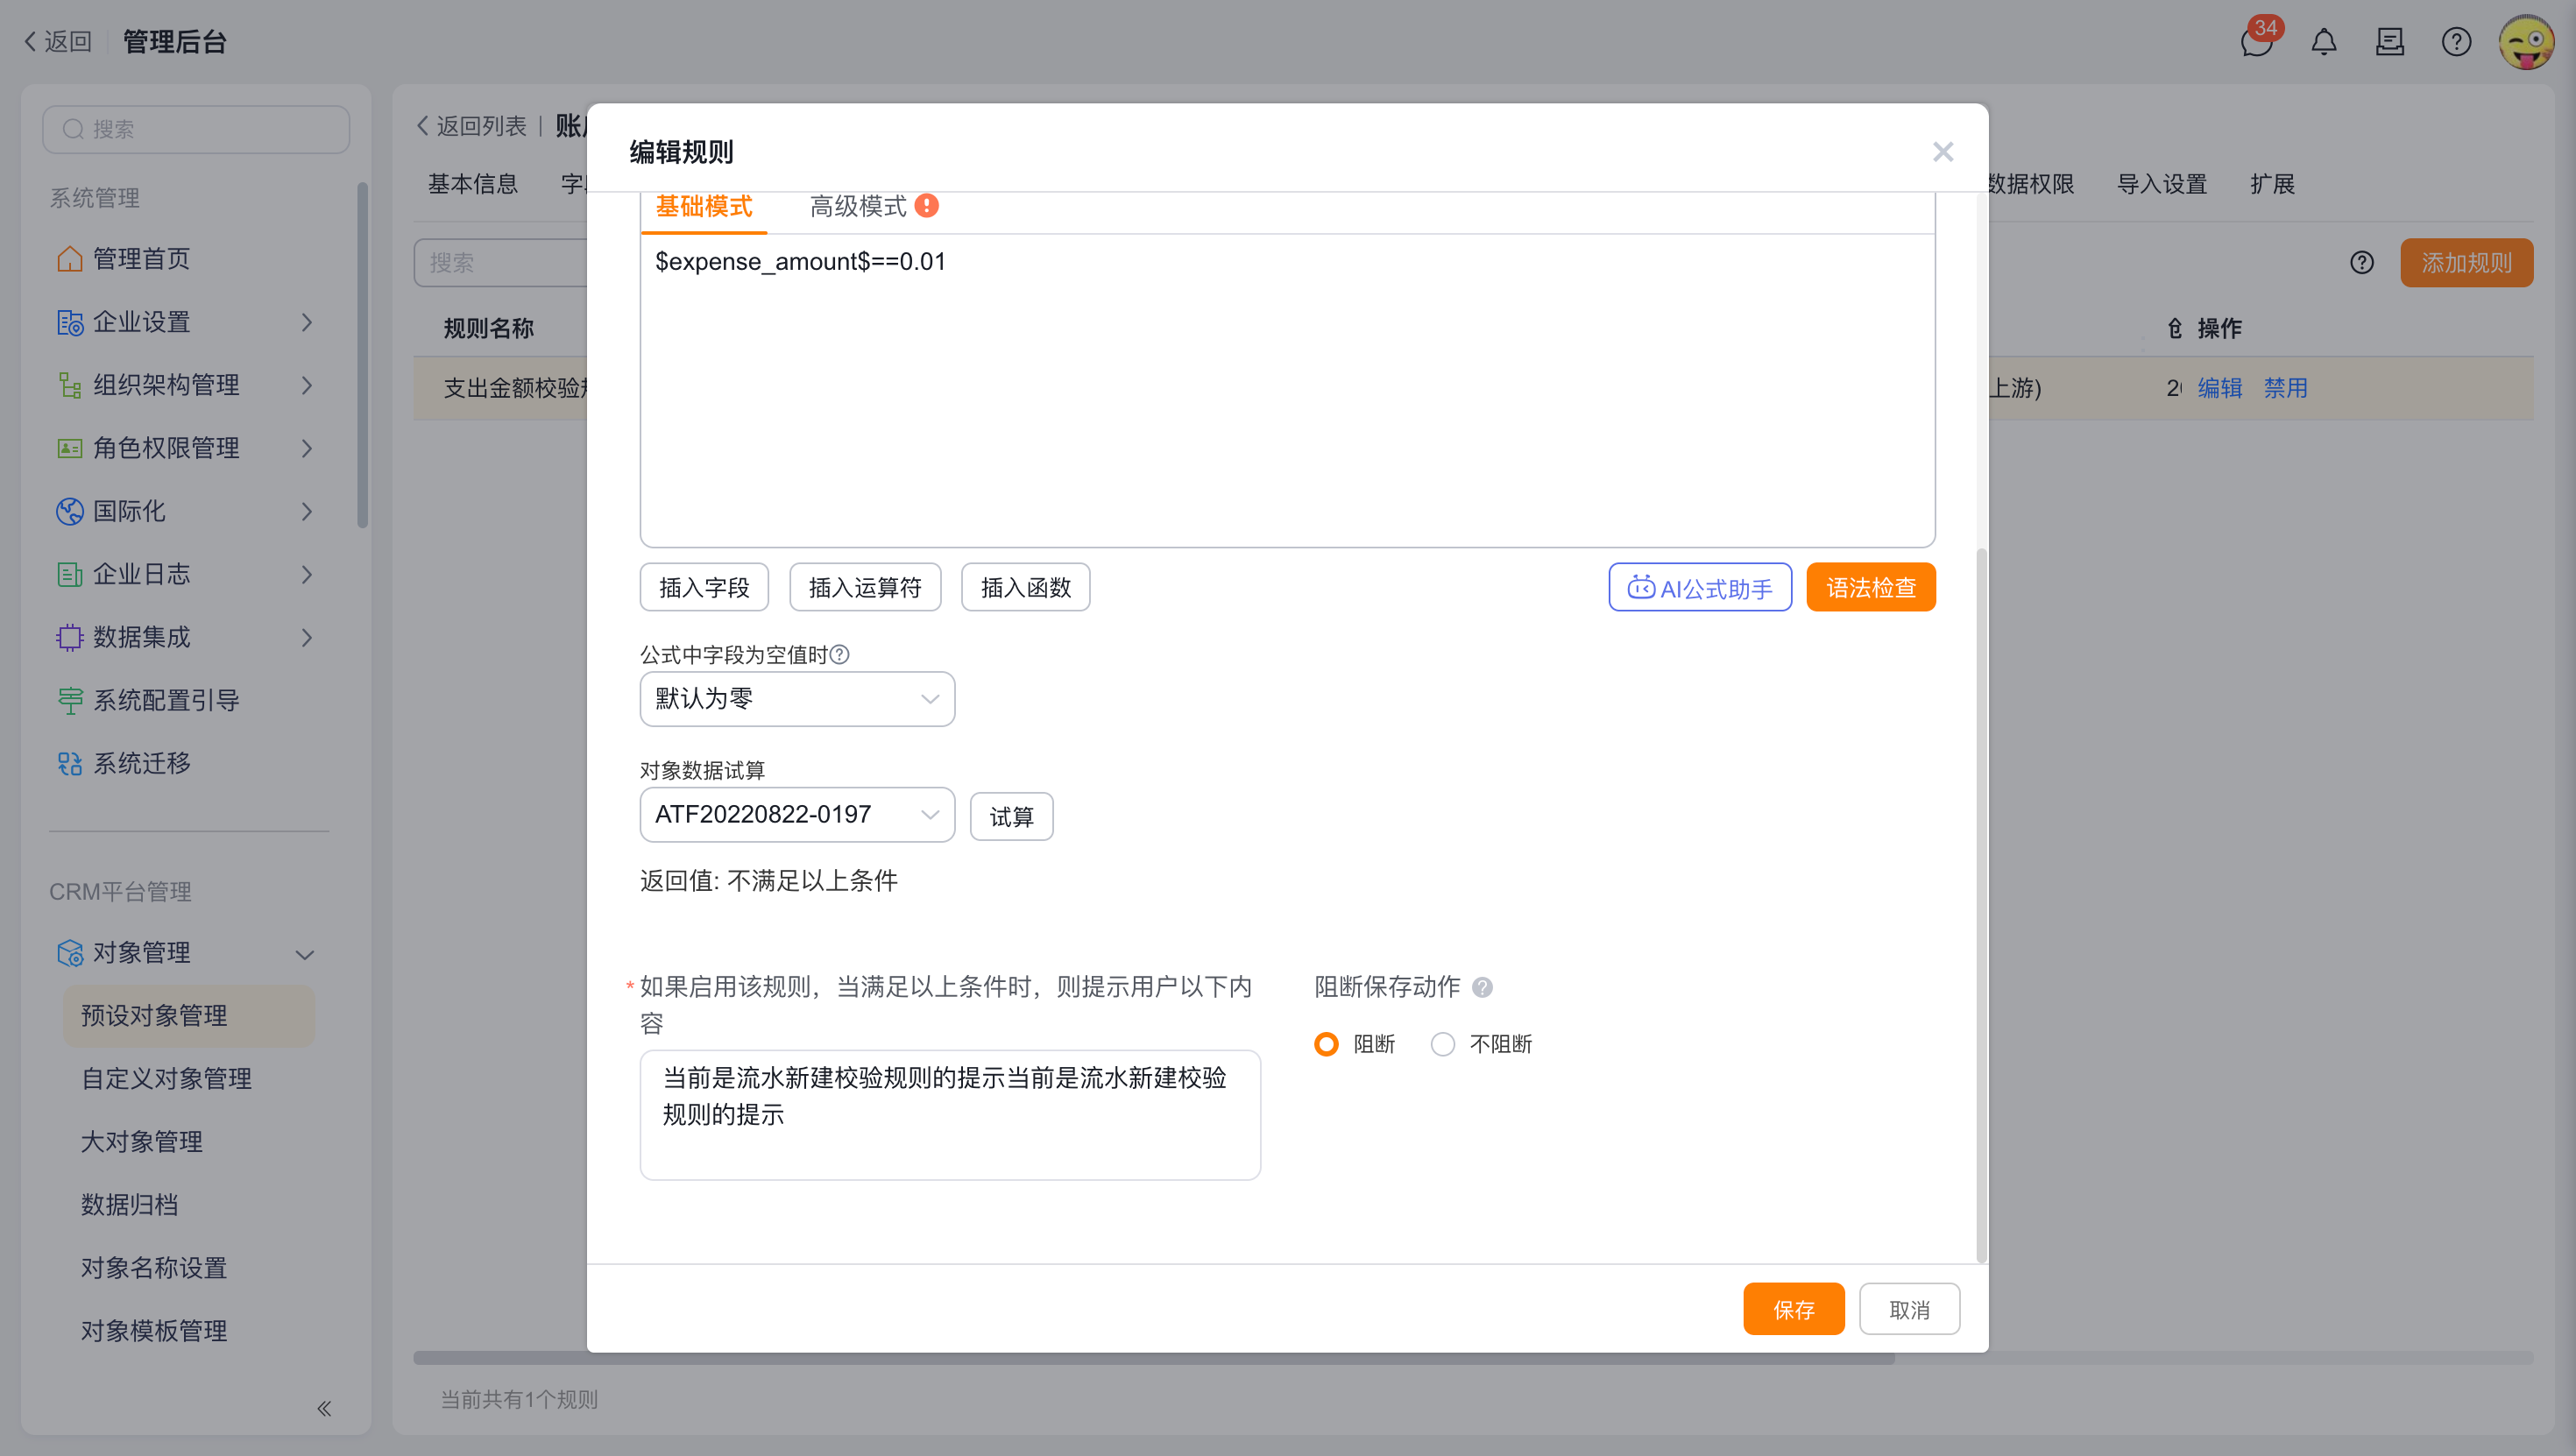
Task: Open the user avatar menu
Action: click(2526, 42)
